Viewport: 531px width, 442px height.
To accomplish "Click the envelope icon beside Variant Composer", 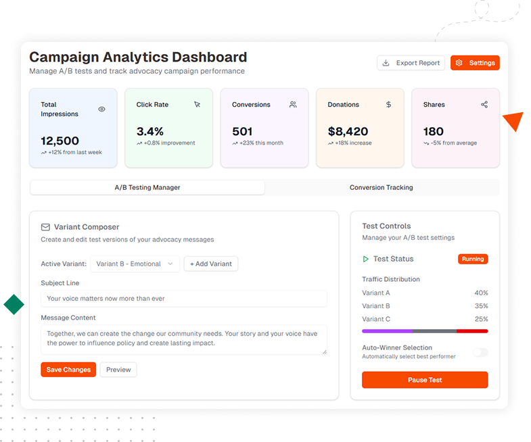I will [x=45, y=227].
